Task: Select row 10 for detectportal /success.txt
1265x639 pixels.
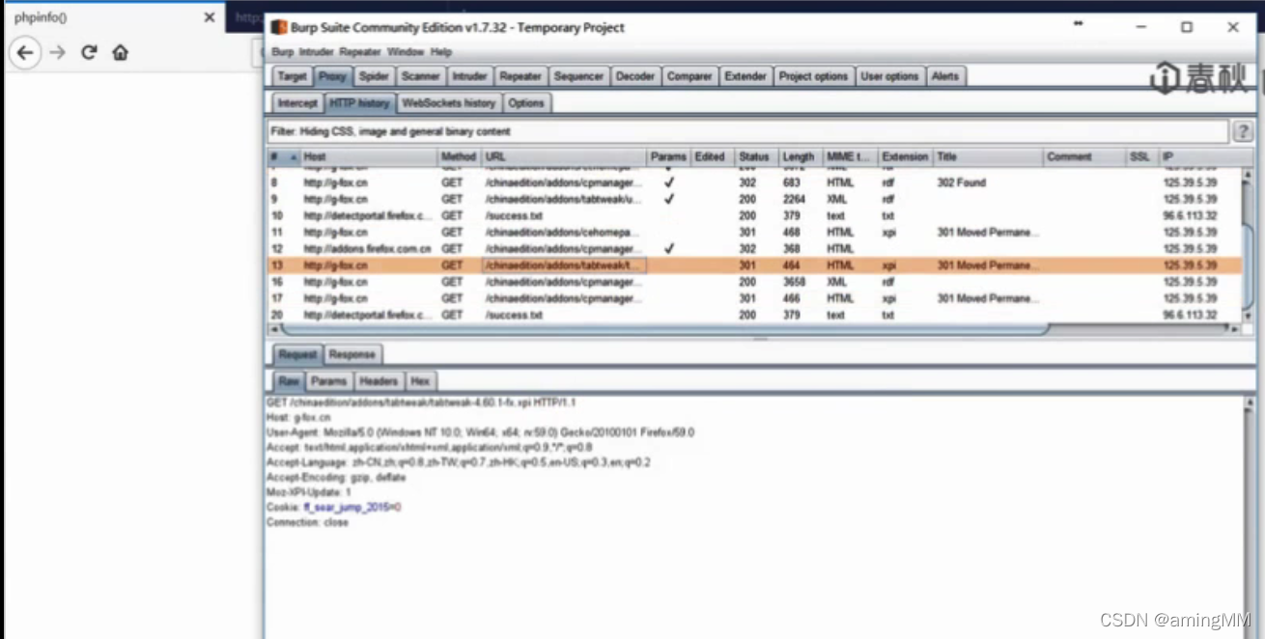Action: tap(752, 216)
